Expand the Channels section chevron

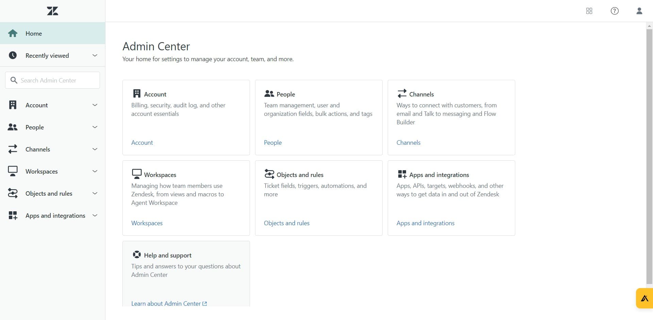tap(95, 149)
